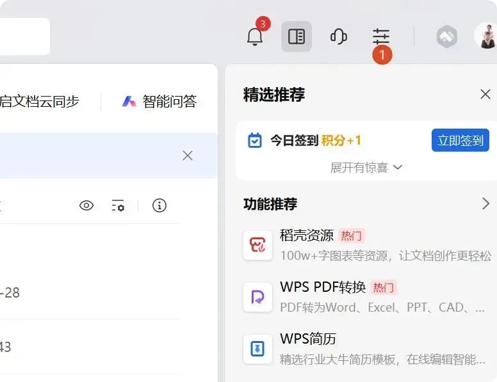Click the 今日签到 label
Viewport: 497px width, 382px height.
pos(294,140)
